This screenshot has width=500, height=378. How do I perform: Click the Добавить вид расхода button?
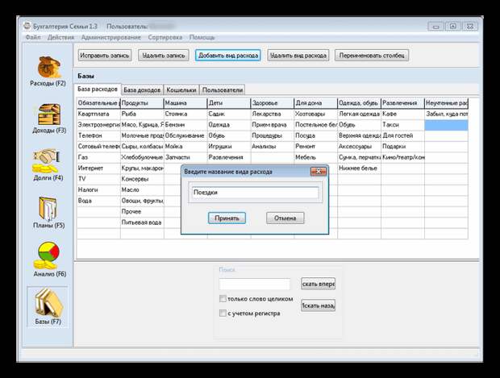228,56
